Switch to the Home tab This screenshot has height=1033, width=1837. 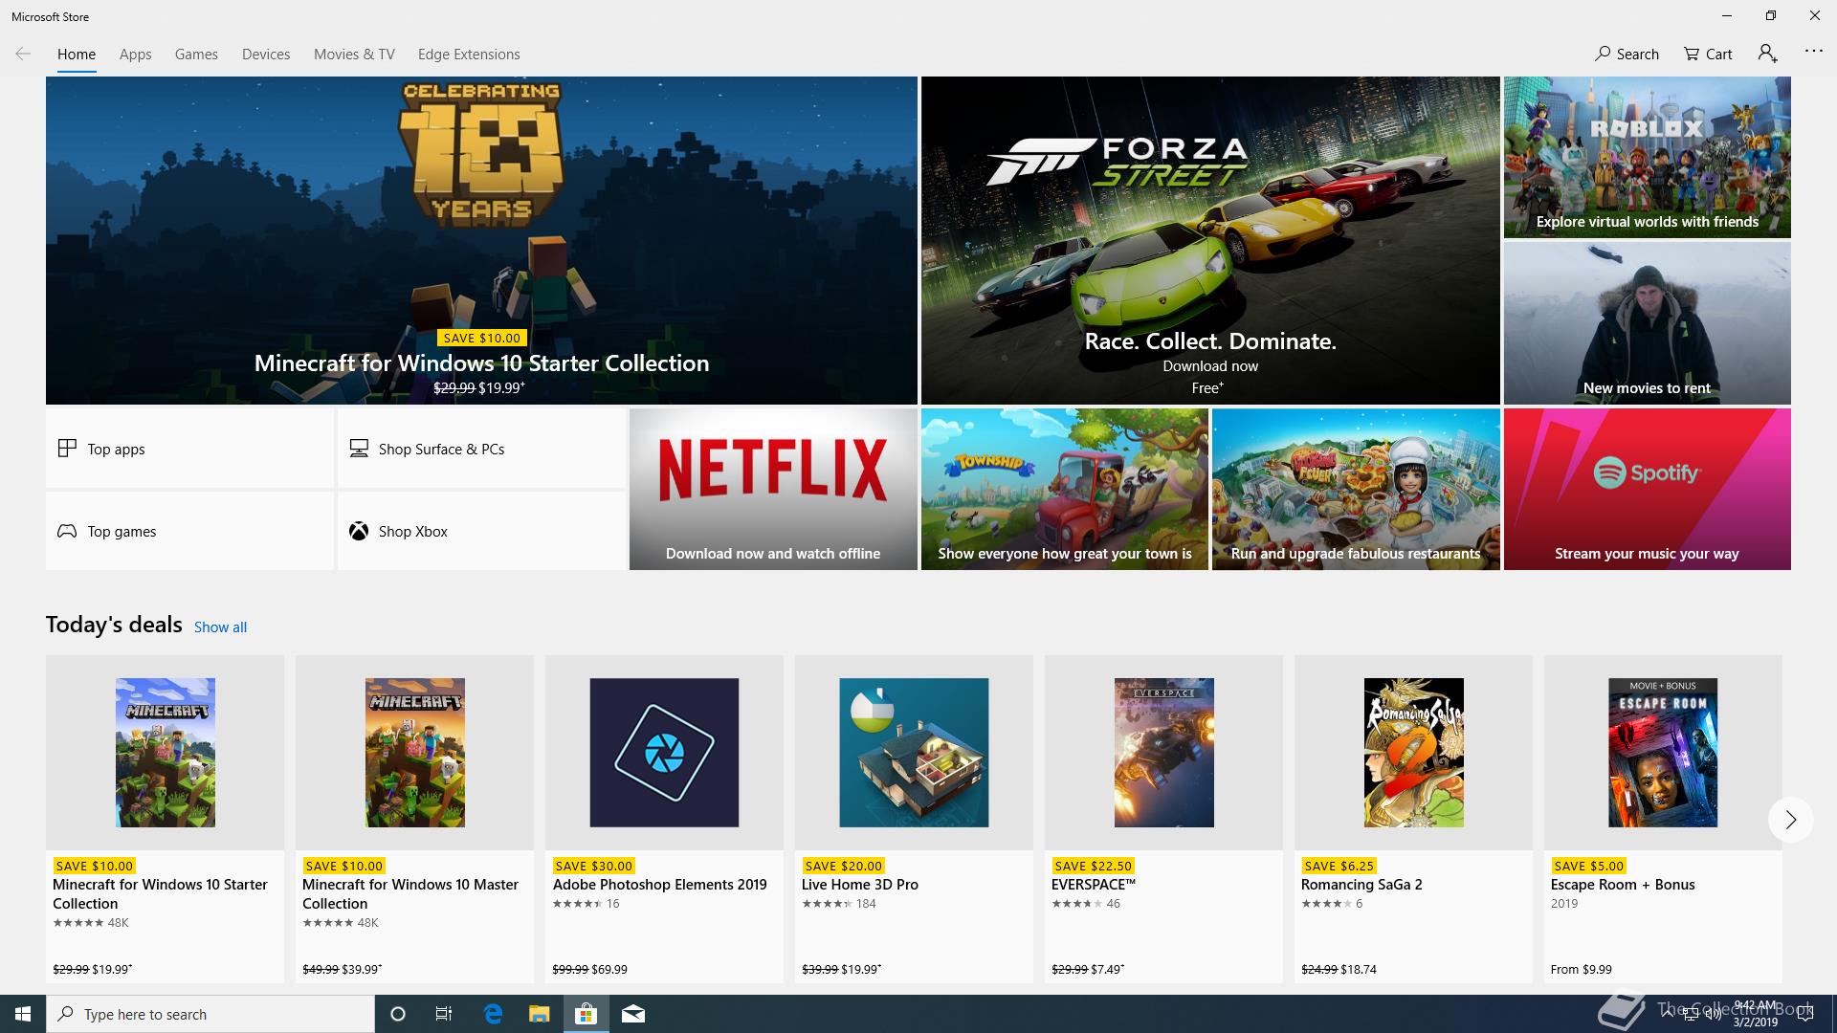click(x=77, y=55)
